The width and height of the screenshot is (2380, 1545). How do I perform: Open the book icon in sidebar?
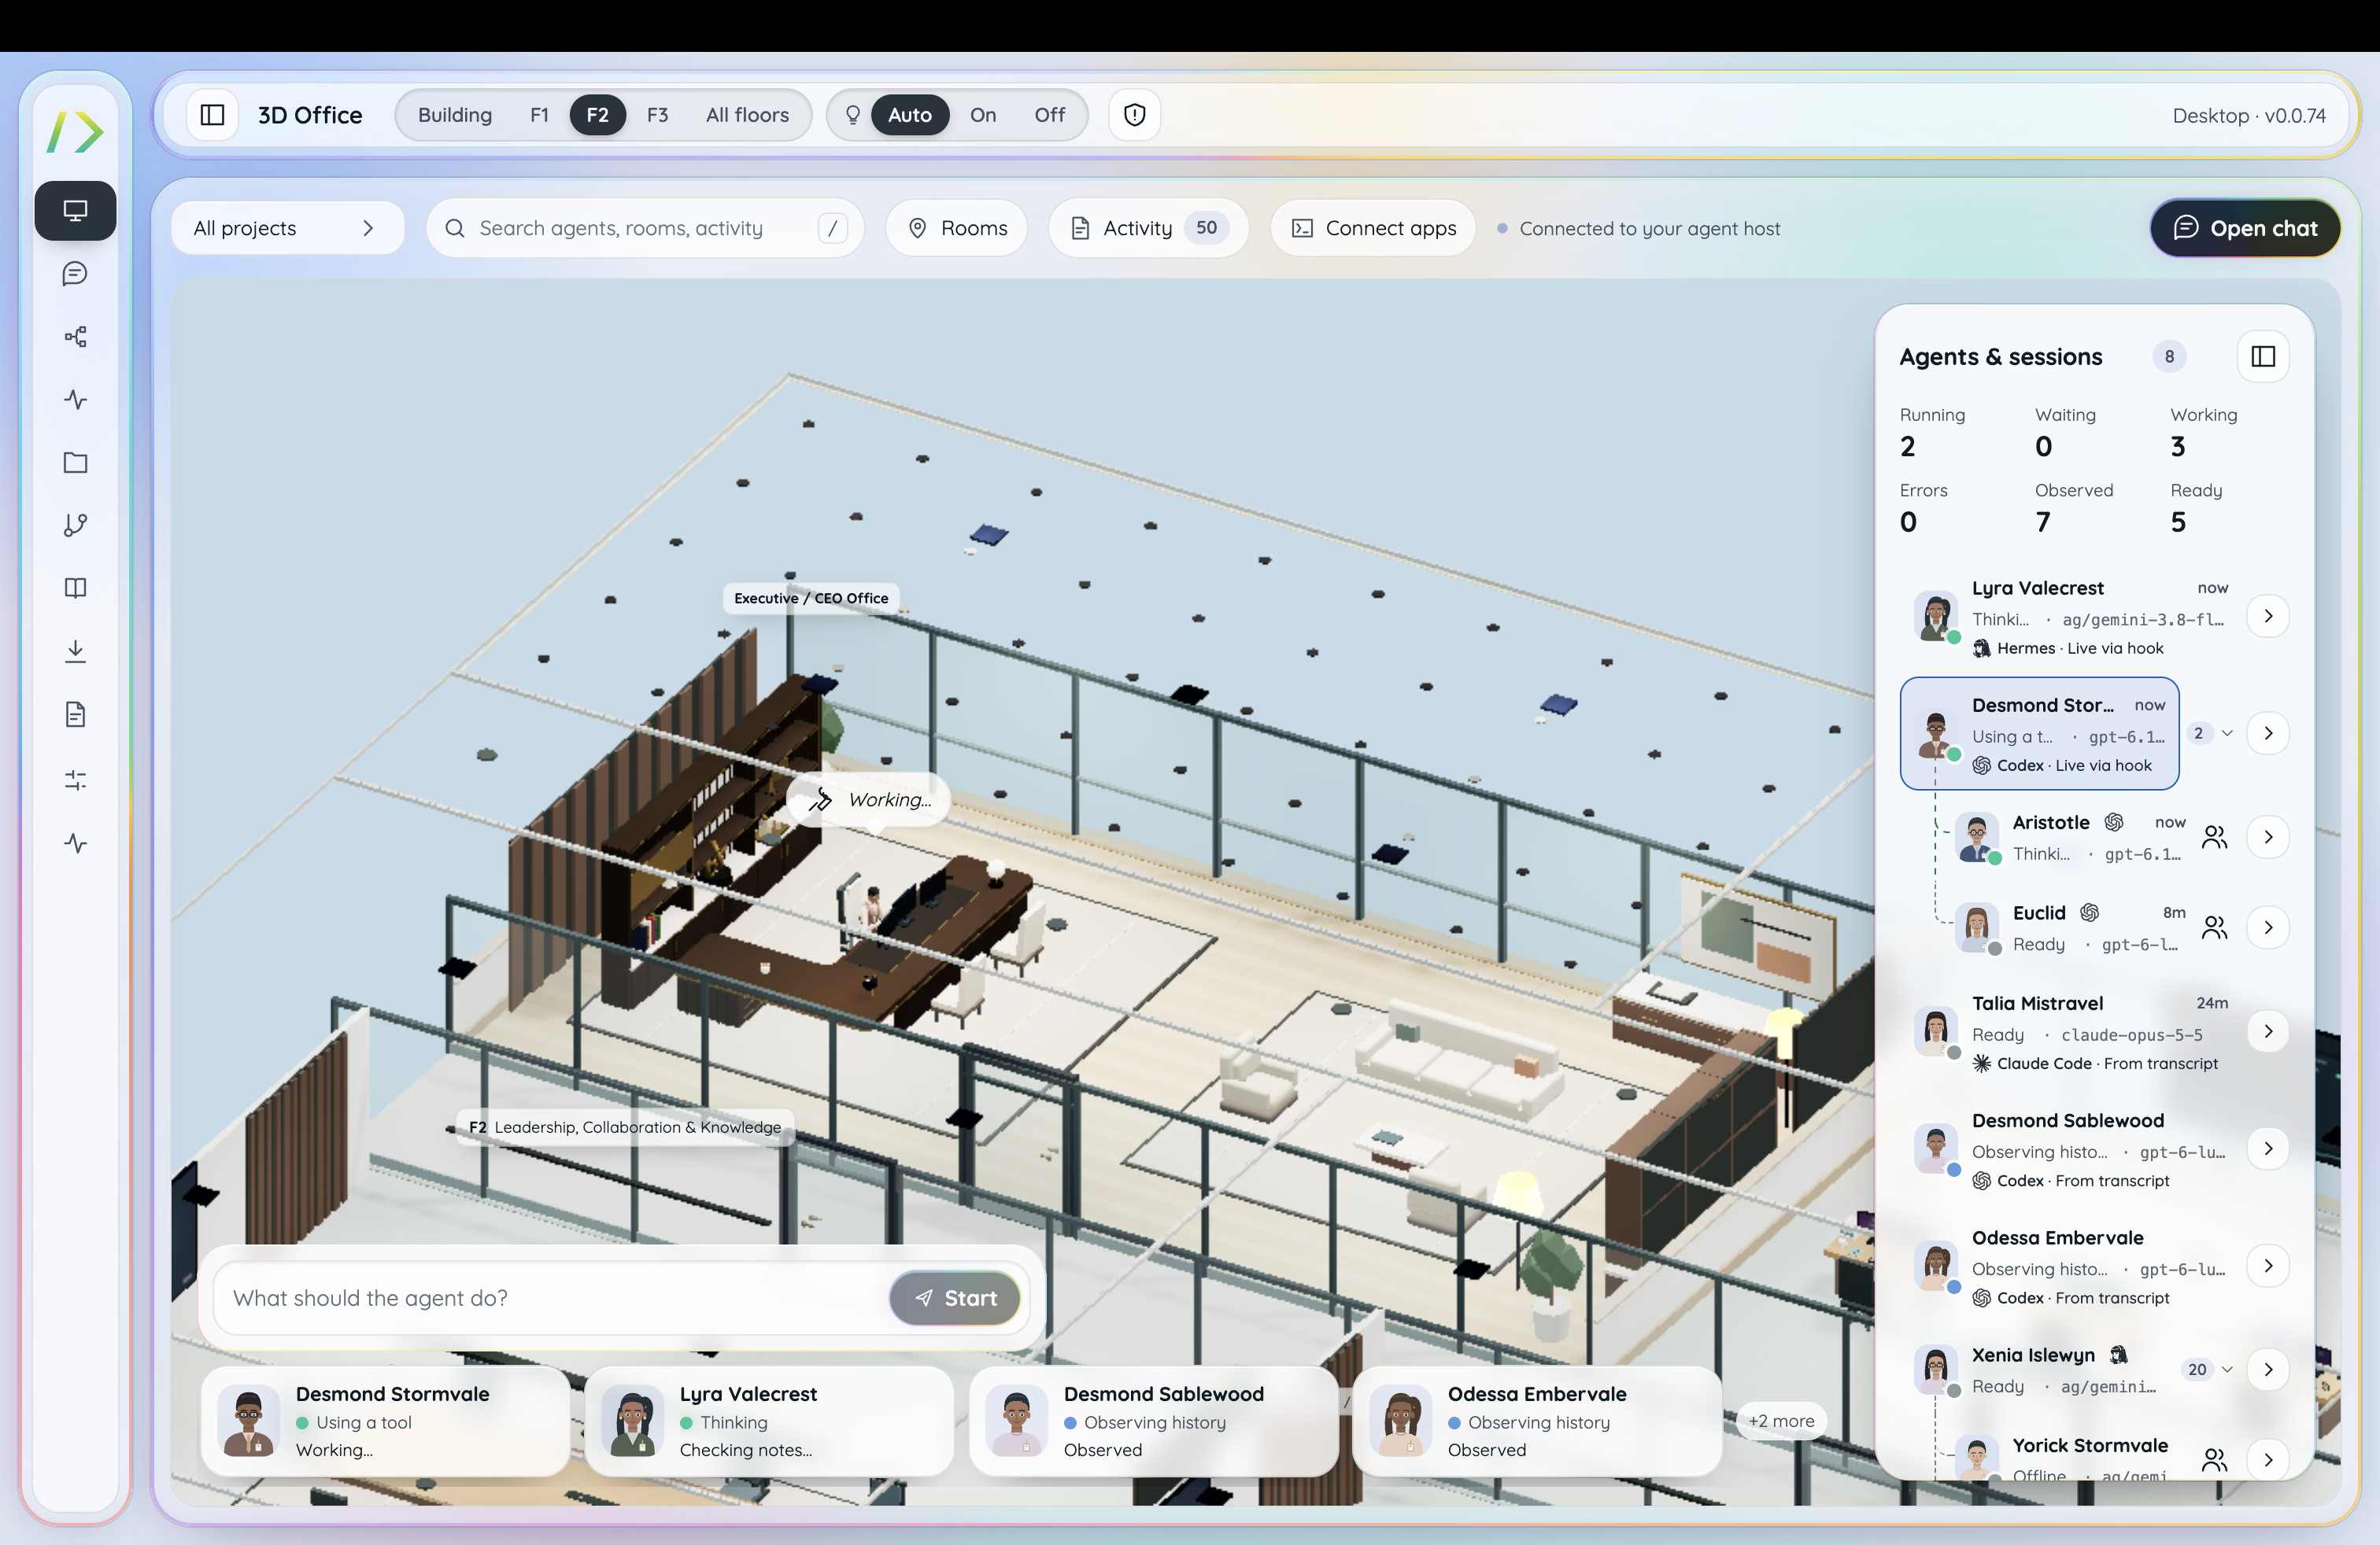pos(75,588)
